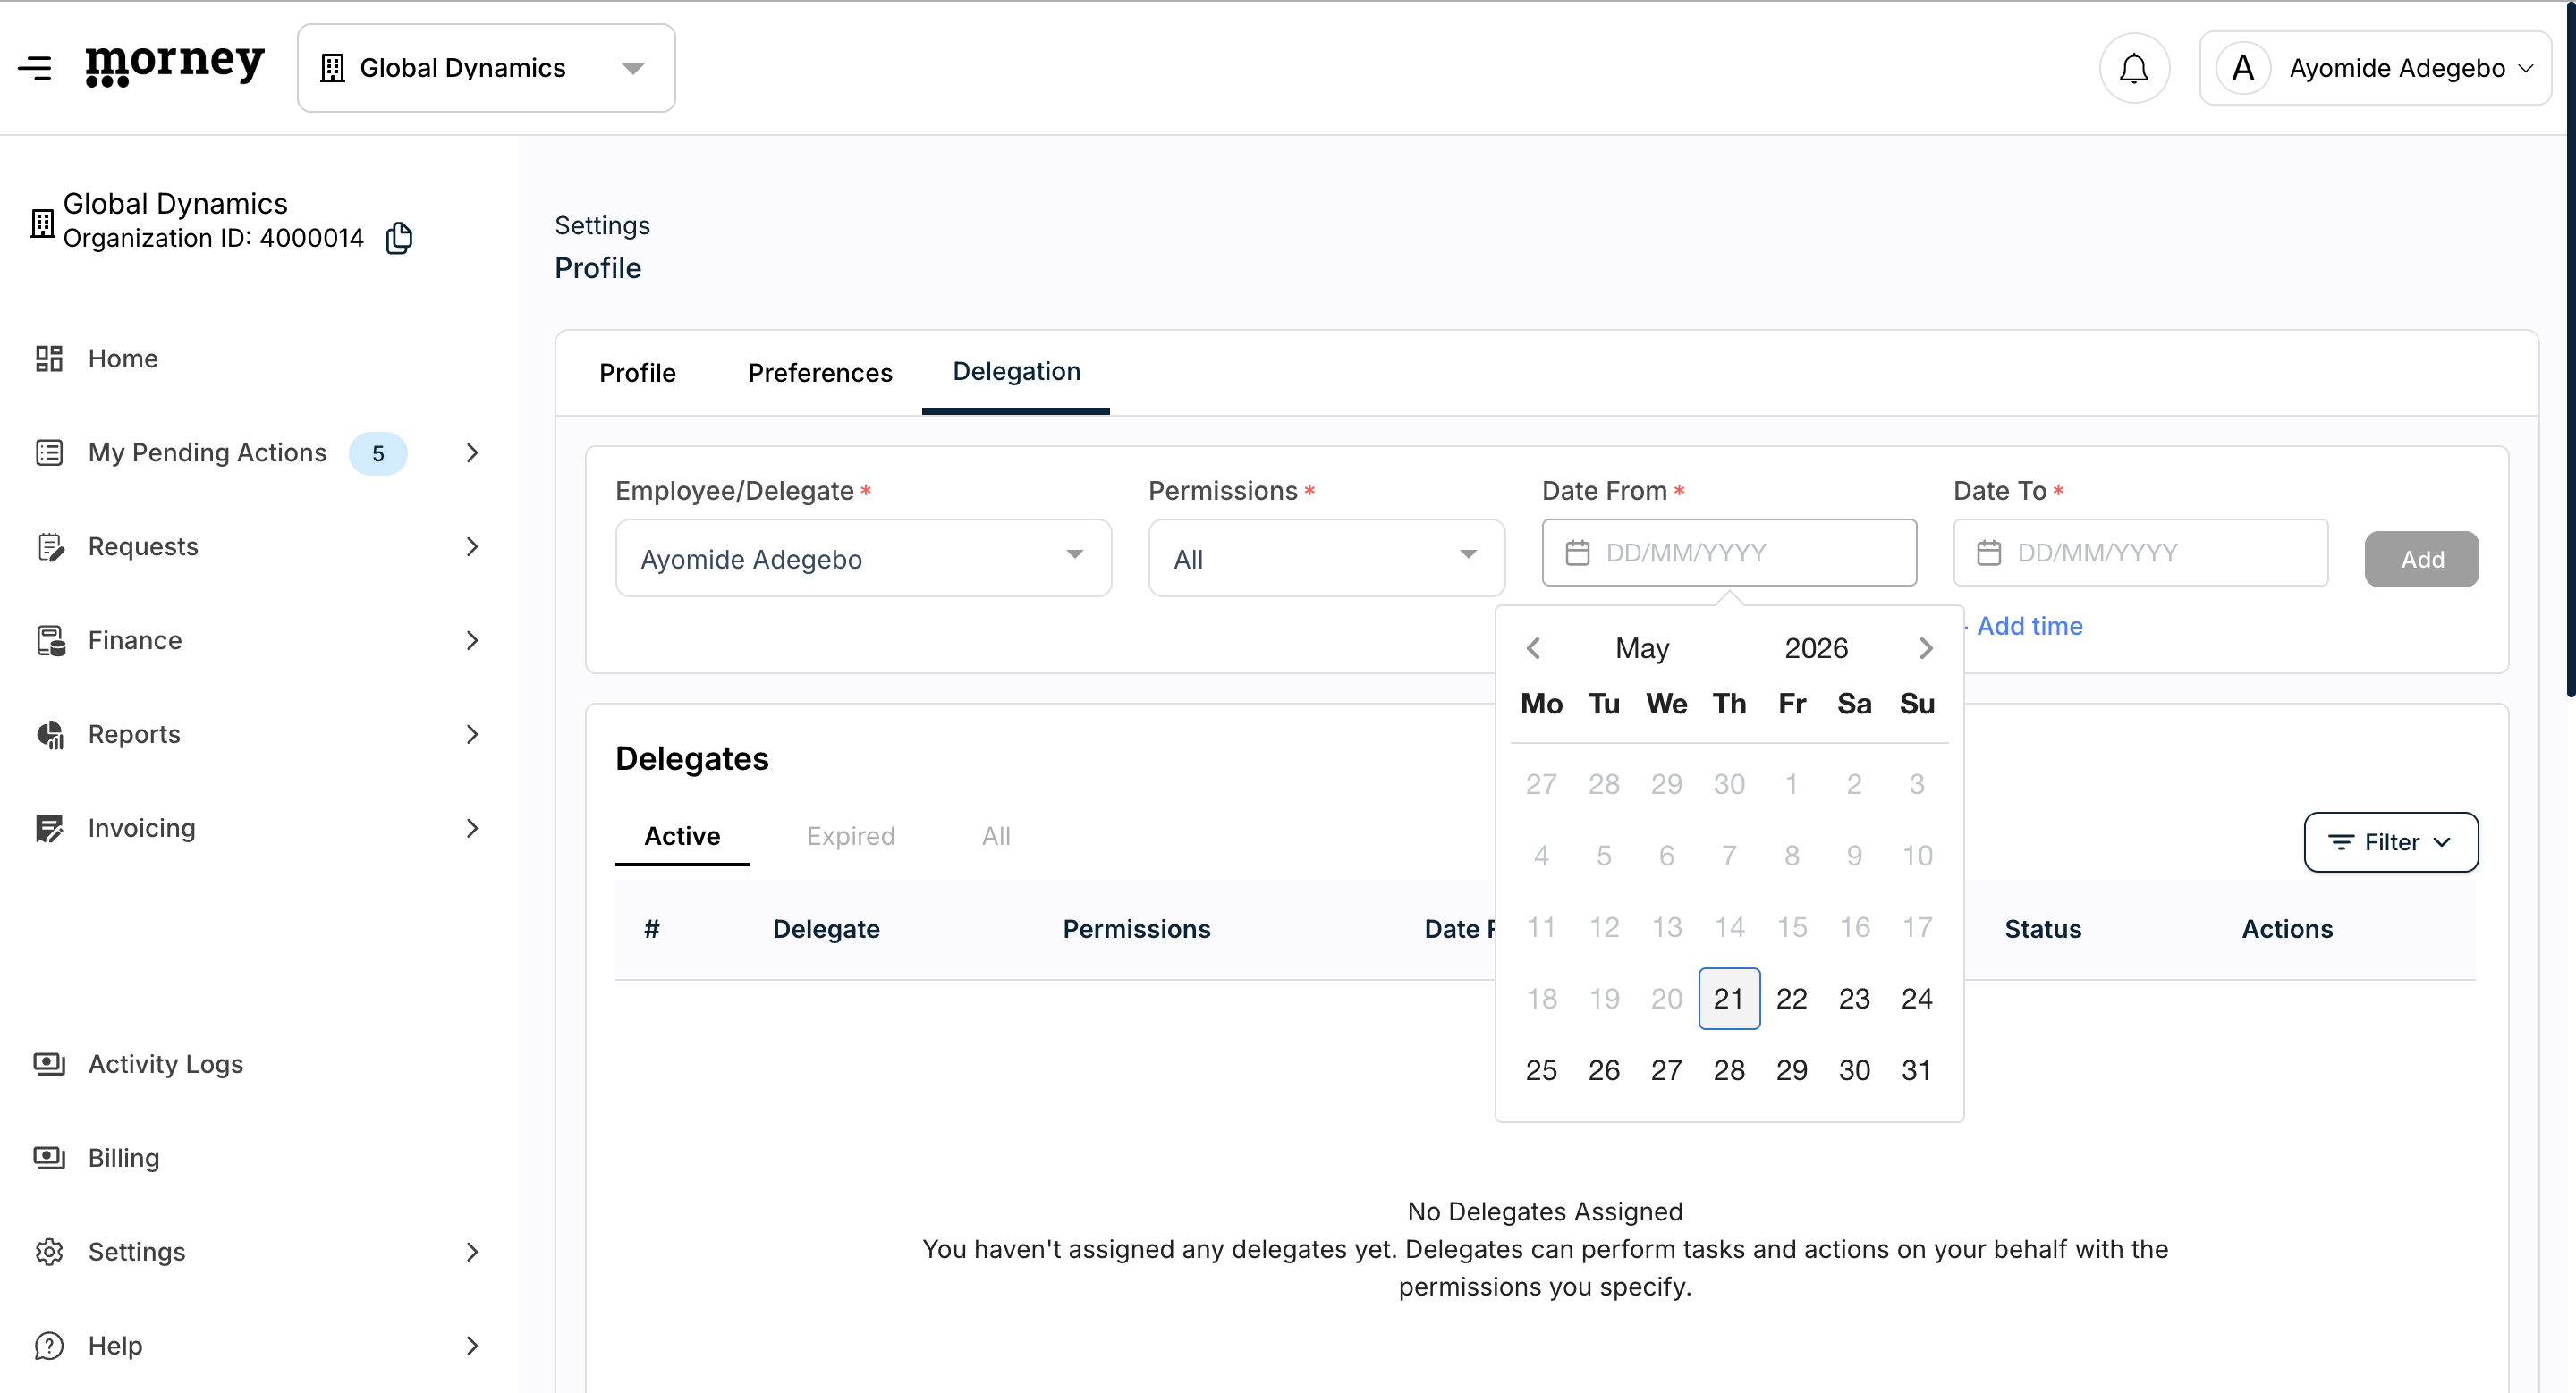Viewport: 2576px width, 1393px height.
Task: Open the Employee/Delegate dropdown
Action: click(x=863, y=559)
